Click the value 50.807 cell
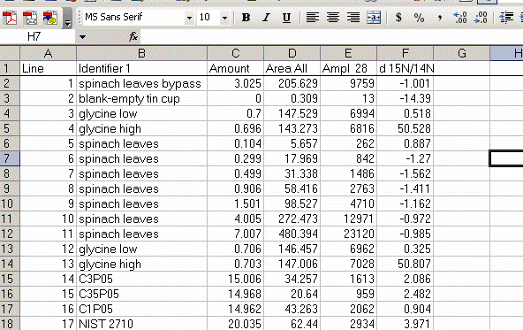 [x=405, y=264]
